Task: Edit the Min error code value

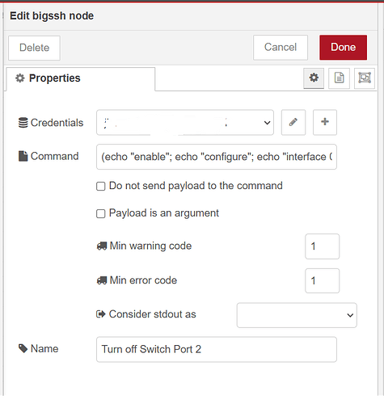Action: 322,280
